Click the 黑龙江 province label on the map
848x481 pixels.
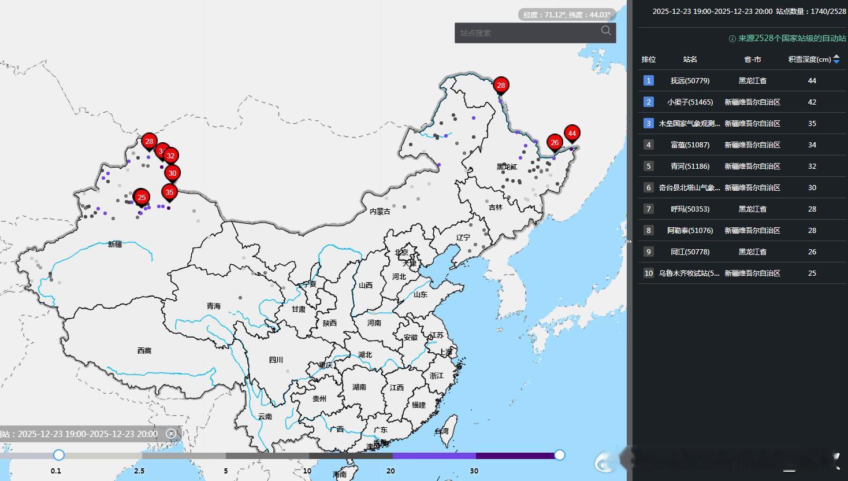pos(507,167)
